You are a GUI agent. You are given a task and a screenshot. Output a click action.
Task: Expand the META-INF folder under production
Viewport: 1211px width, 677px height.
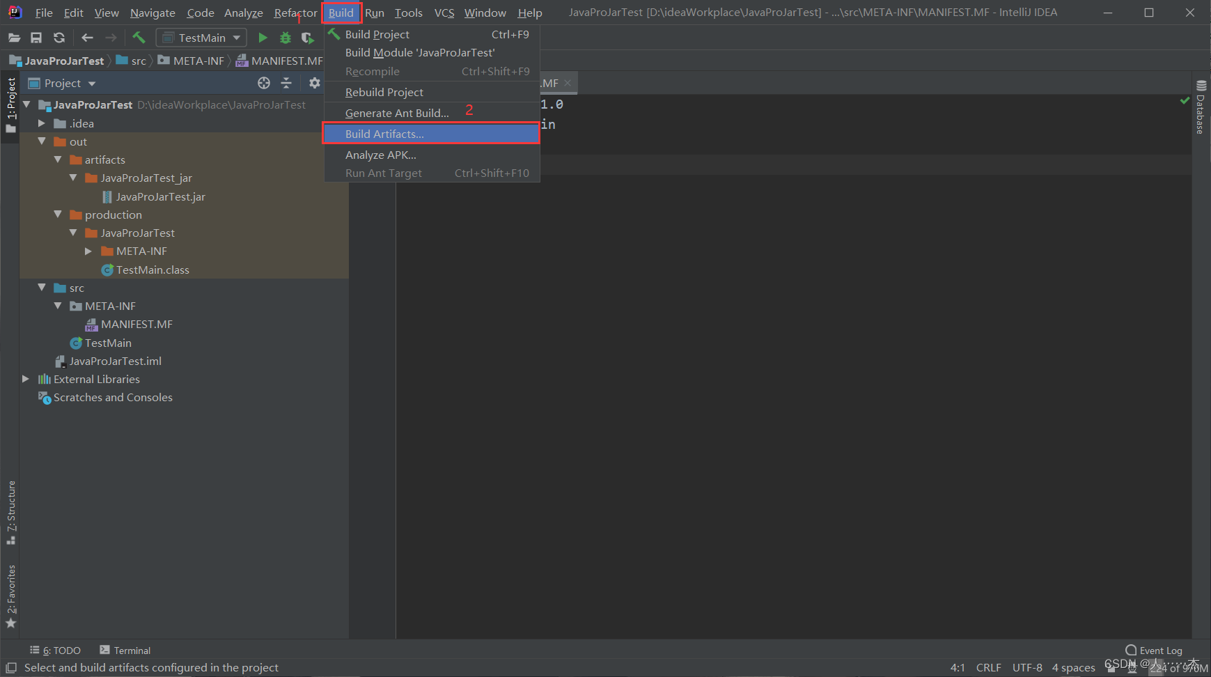tap(88, 251)
